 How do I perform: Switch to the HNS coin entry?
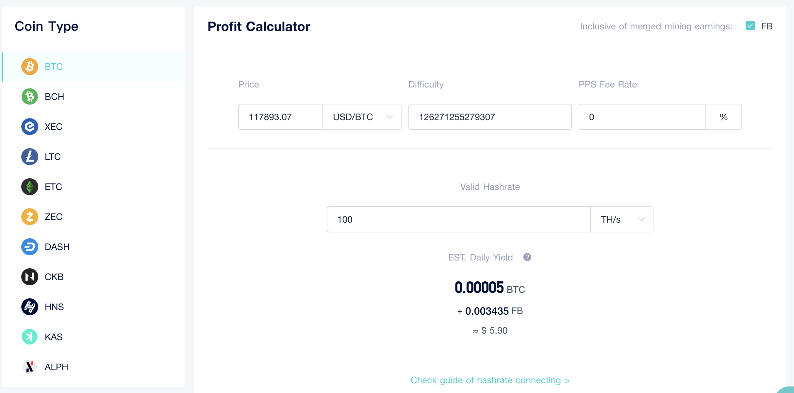click(x=29, y=307)
